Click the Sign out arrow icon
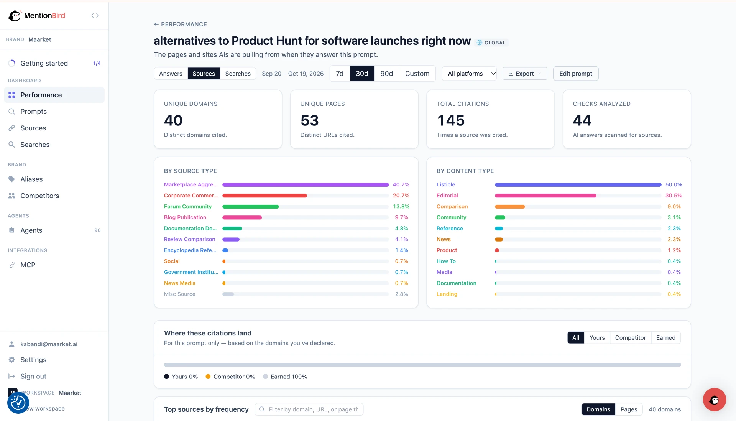736x421 pixels. [x=12, y=377]
